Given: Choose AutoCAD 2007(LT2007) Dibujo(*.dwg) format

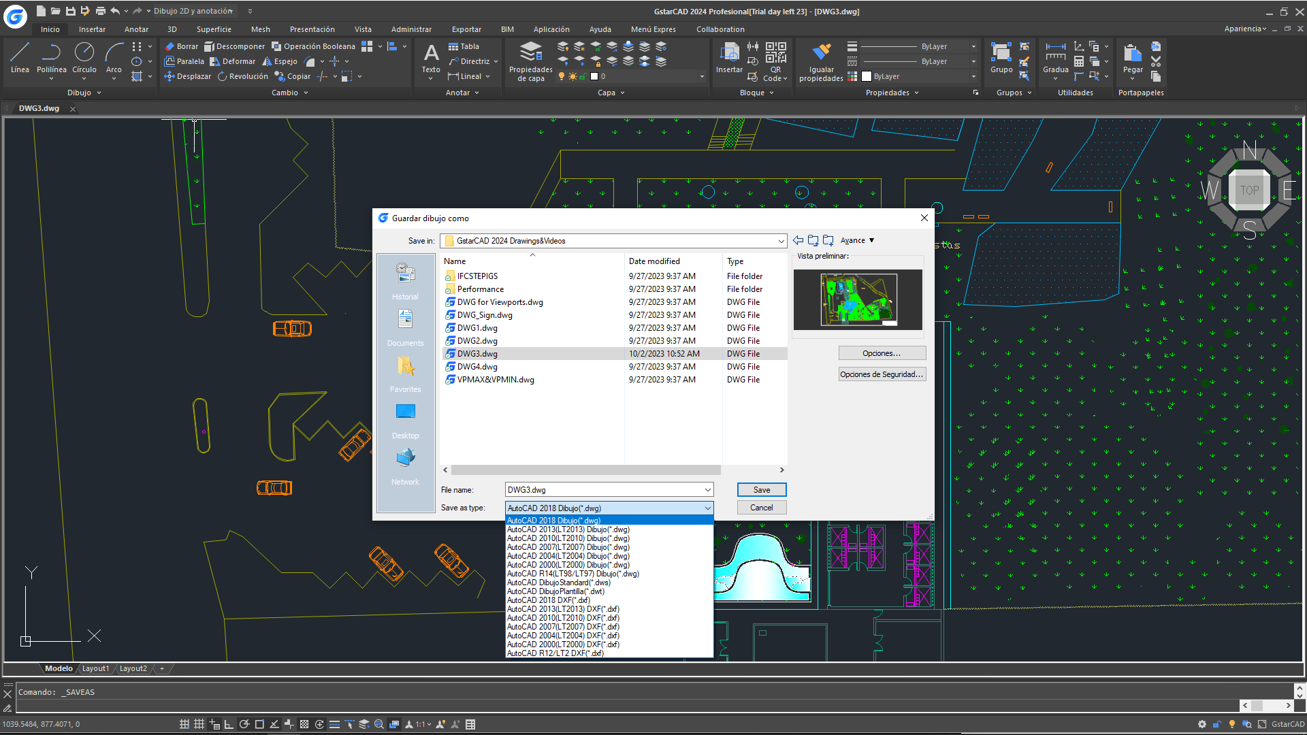Looking at the screenshot, I should (x=568, y=547).
